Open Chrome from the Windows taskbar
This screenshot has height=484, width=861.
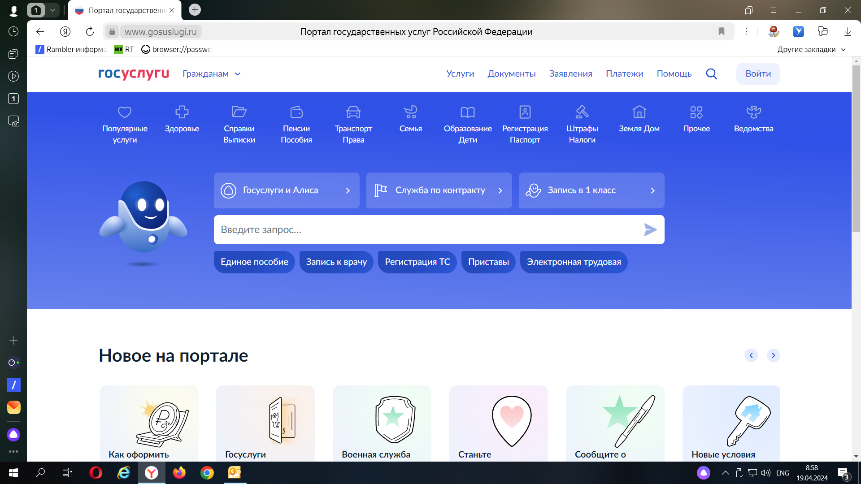pyautogui.click(x=207, y=473)
